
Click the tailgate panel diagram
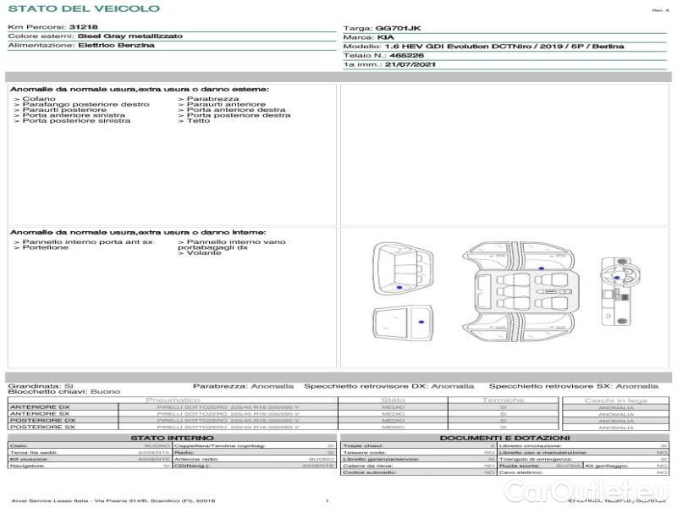(x=403, y=323)
